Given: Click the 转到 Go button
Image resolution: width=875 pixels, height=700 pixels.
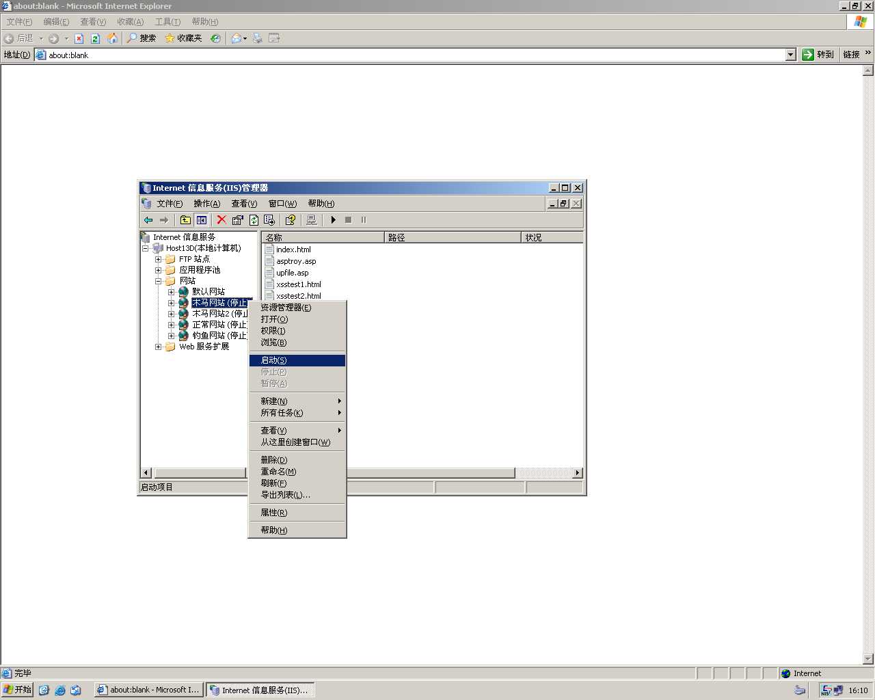Looking at the screenshot, I should [818, 55].
